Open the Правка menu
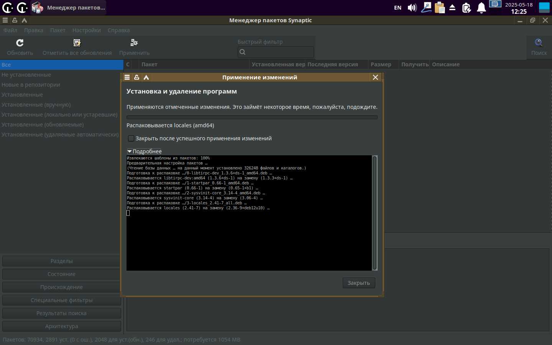Screen dimensions: 552x345 tap(34, 30)
